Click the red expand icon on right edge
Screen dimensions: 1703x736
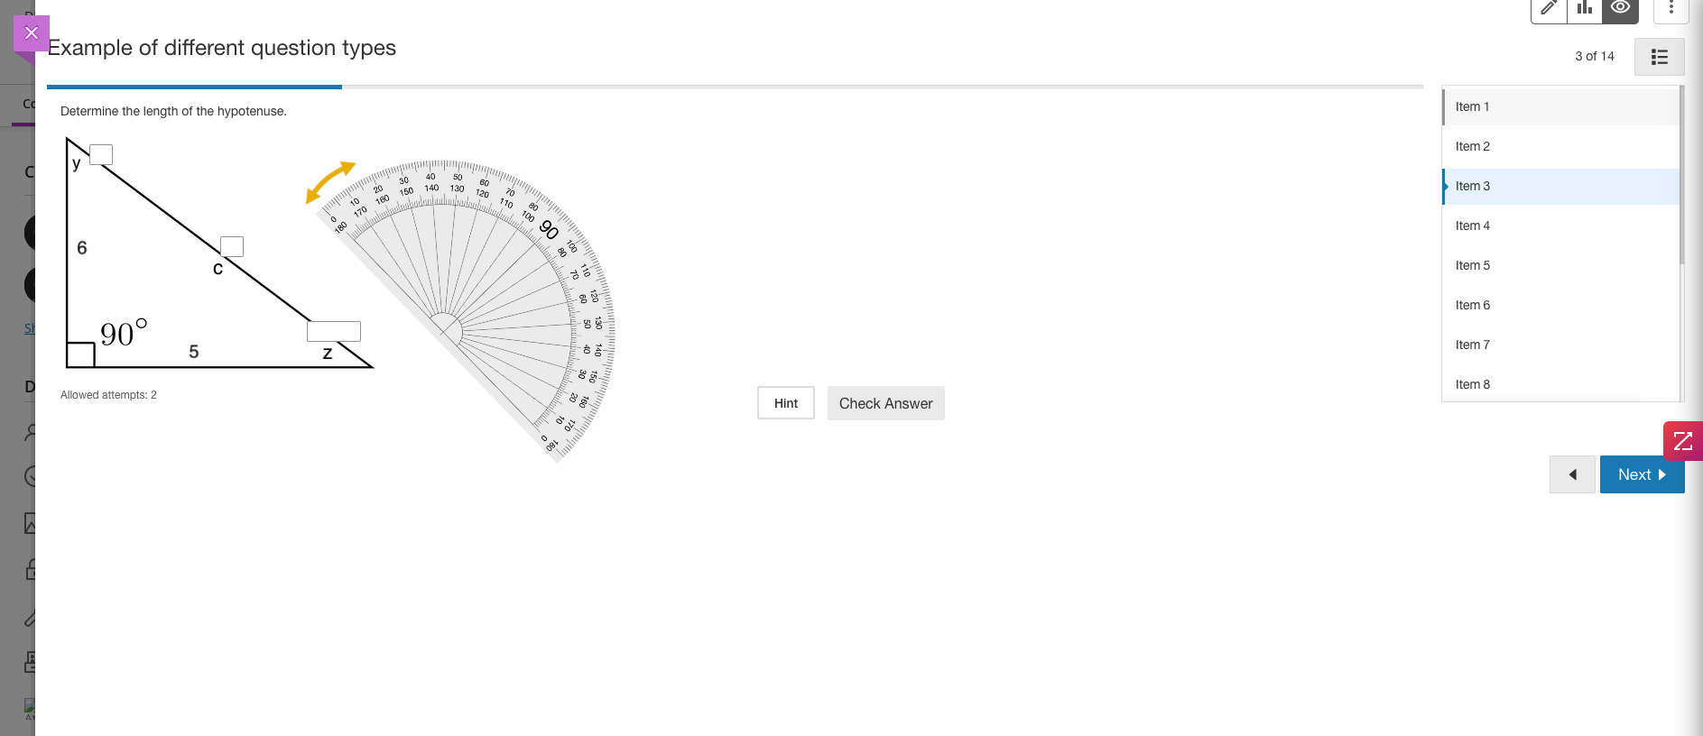pyautogui.click(x=1682, y=441)
